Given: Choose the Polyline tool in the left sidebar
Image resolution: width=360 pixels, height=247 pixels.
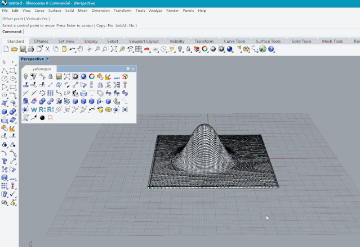Looking at the screenshot, I should pyautogui.click(x=5, y=71).
